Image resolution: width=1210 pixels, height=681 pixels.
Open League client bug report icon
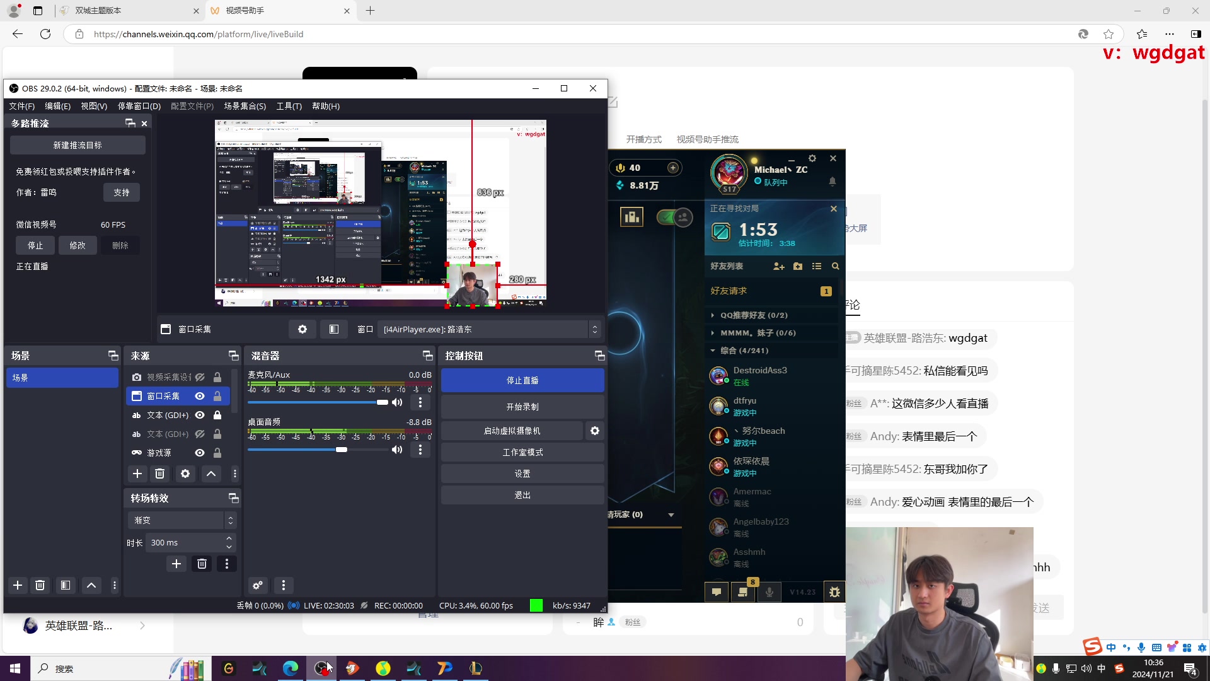834,592
